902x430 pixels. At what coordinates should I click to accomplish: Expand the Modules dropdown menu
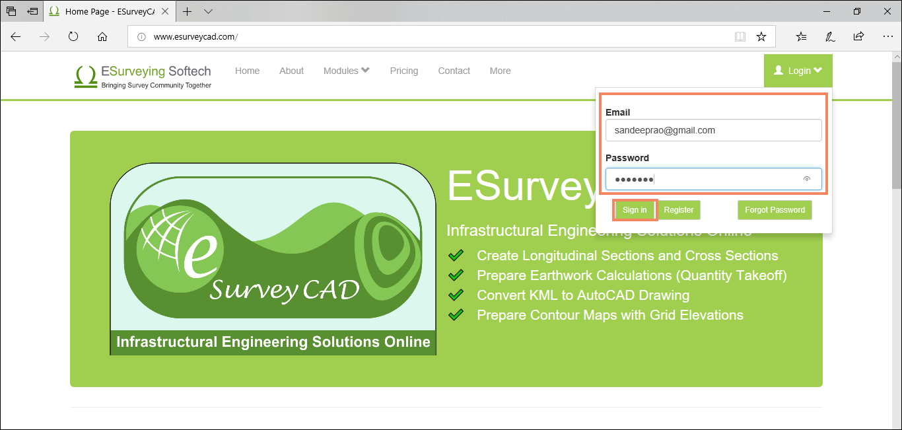[347, 71]
